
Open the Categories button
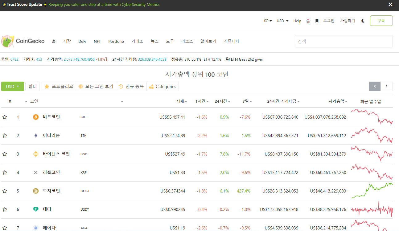(x=162, y=87)
